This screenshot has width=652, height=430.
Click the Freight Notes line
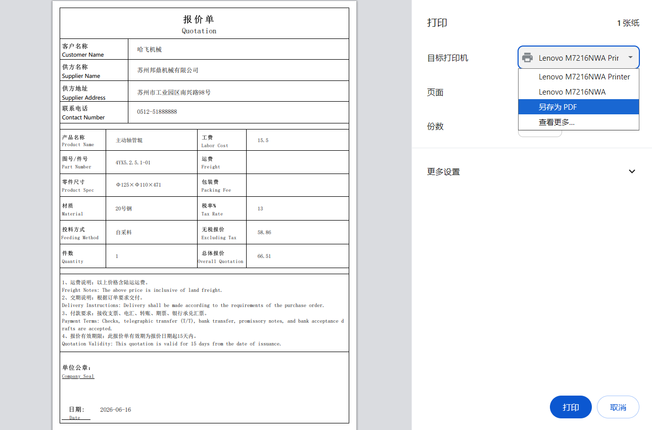click(x=142, y=290)
